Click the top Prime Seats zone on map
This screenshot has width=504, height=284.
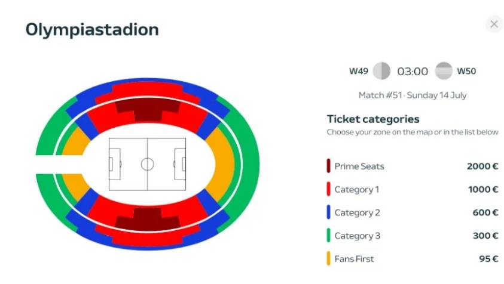(x=147, y=107)
